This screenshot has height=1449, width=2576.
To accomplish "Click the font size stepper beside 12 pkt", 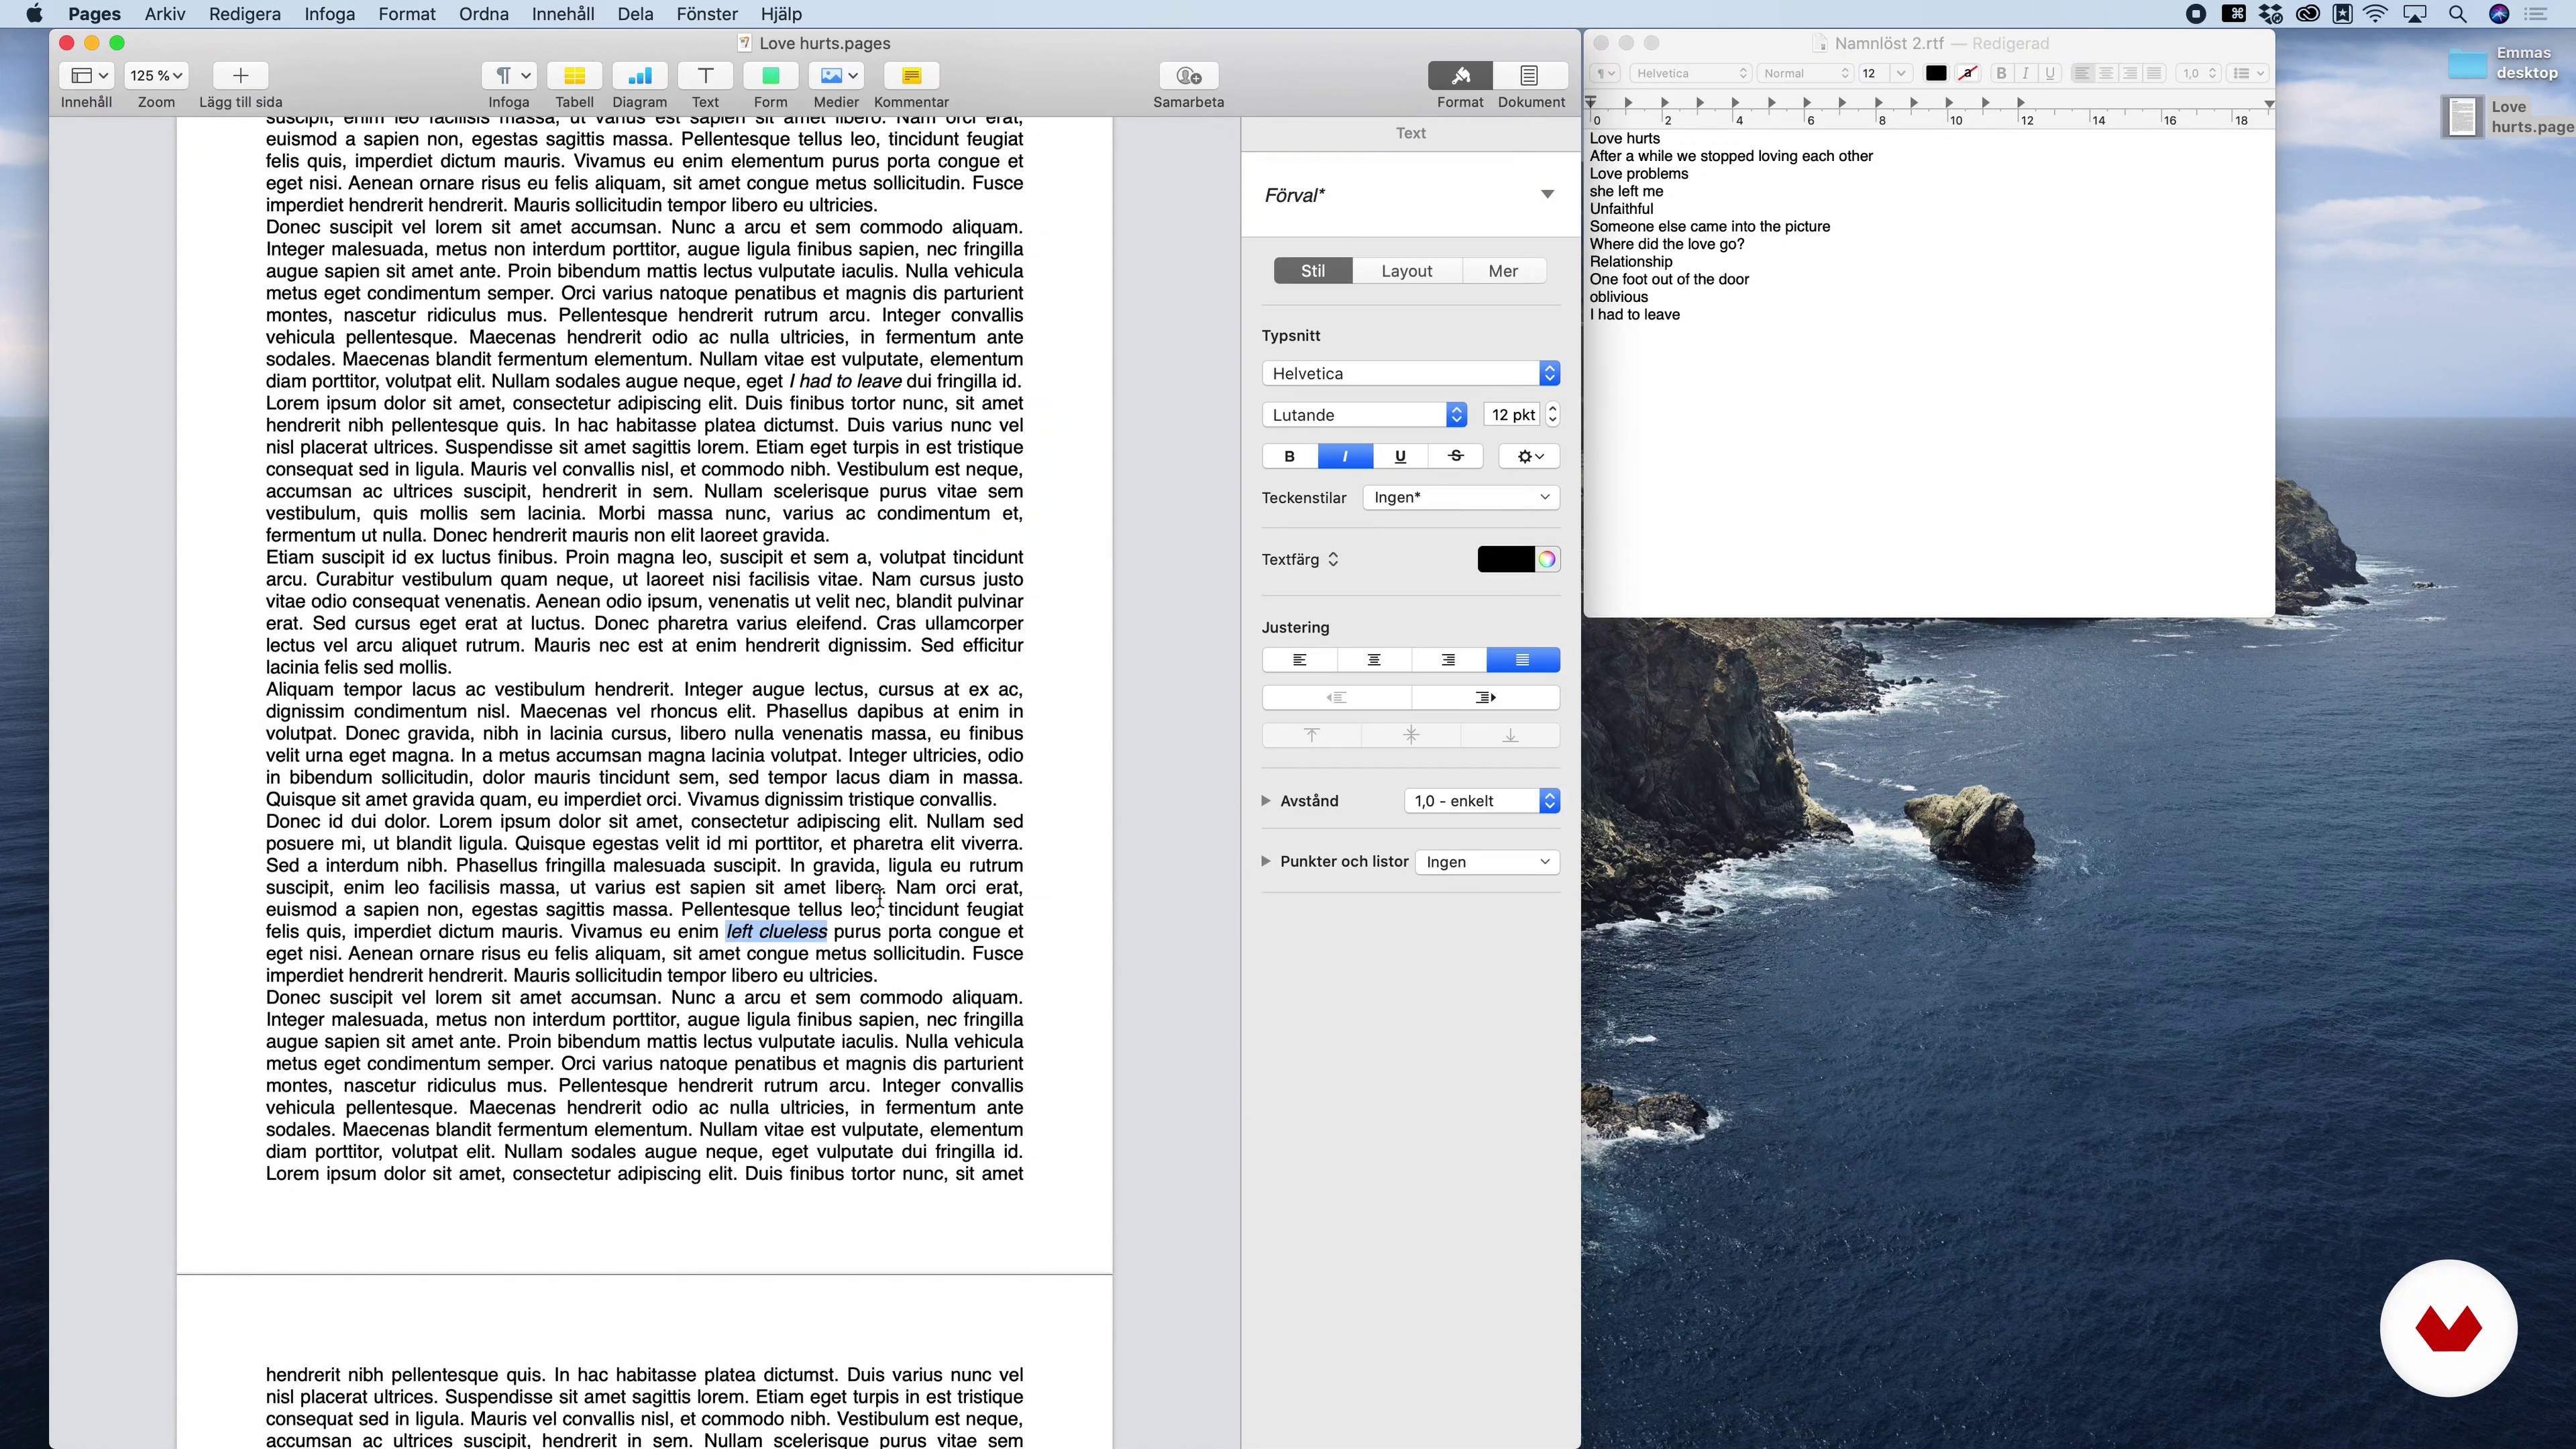I will 1553,415.
